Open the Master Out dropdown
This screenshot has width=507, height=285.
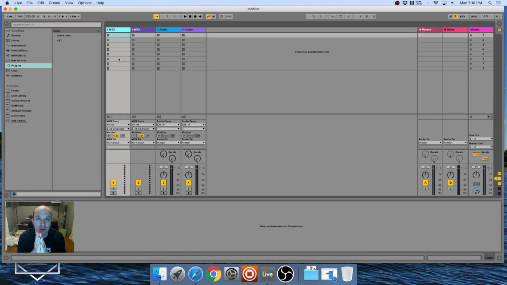tap(481, 147)
